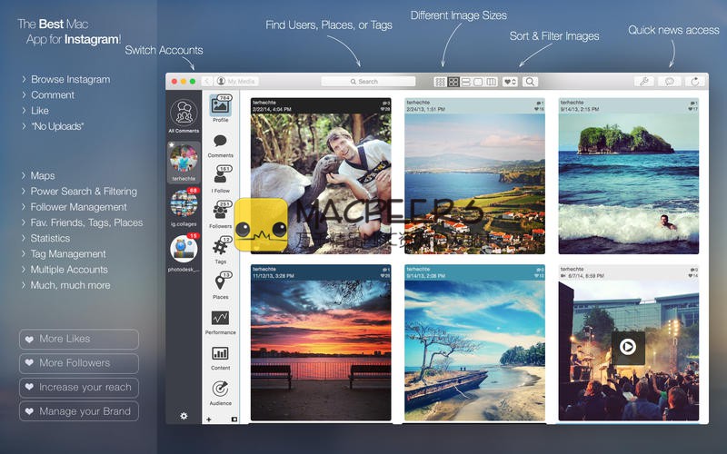Open the Performance statistics chart
The height and width of the screenshot is (454, 727).
click(220, 320)
